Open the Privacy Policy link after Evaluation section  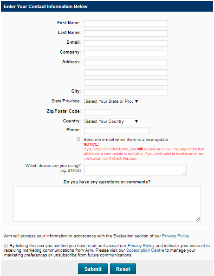(175, 236)
